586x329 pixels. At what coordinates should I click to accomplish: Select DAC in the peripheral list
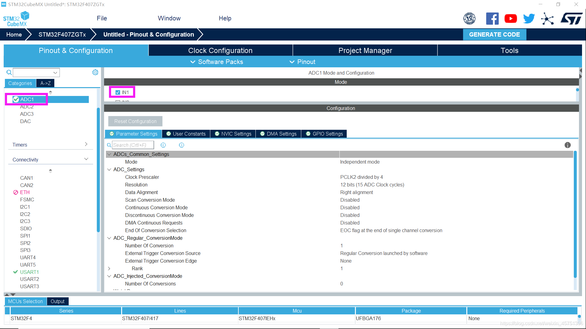pos(25,121)
